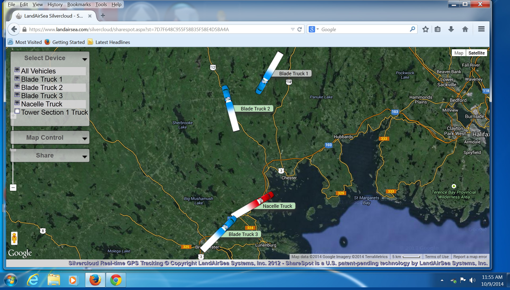Open a new browser tab
This screenshot has height=290, width=510.
pos(103,16)
